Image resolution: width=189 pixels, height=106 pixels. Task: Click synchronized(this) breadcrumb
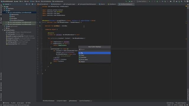point(86,101)
